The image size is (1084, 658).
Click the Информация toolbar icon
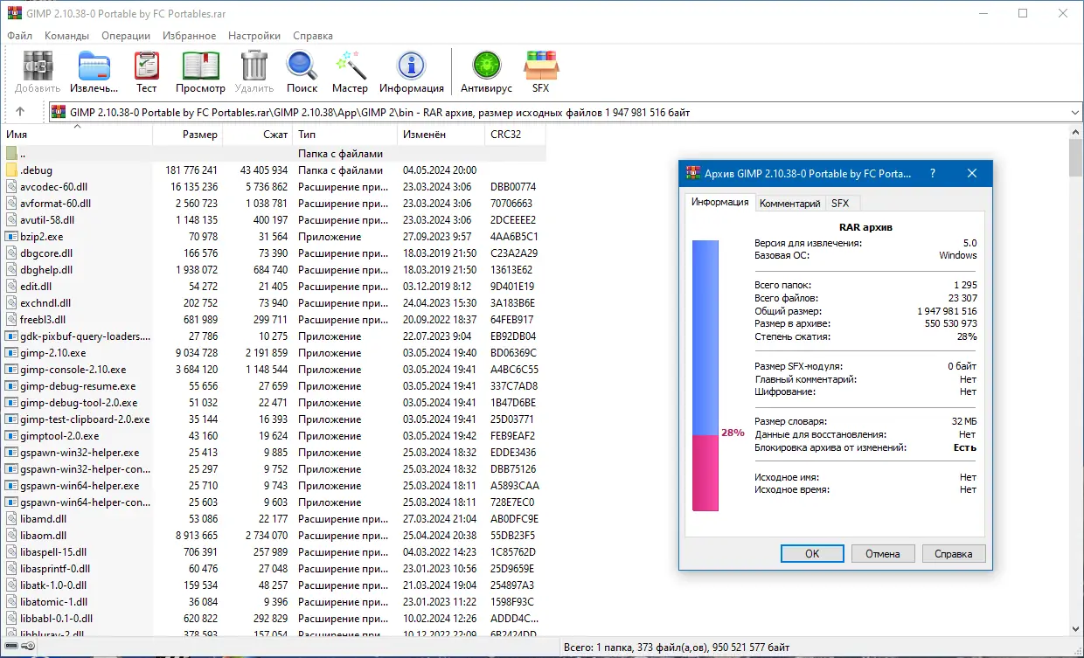point(411,66)
